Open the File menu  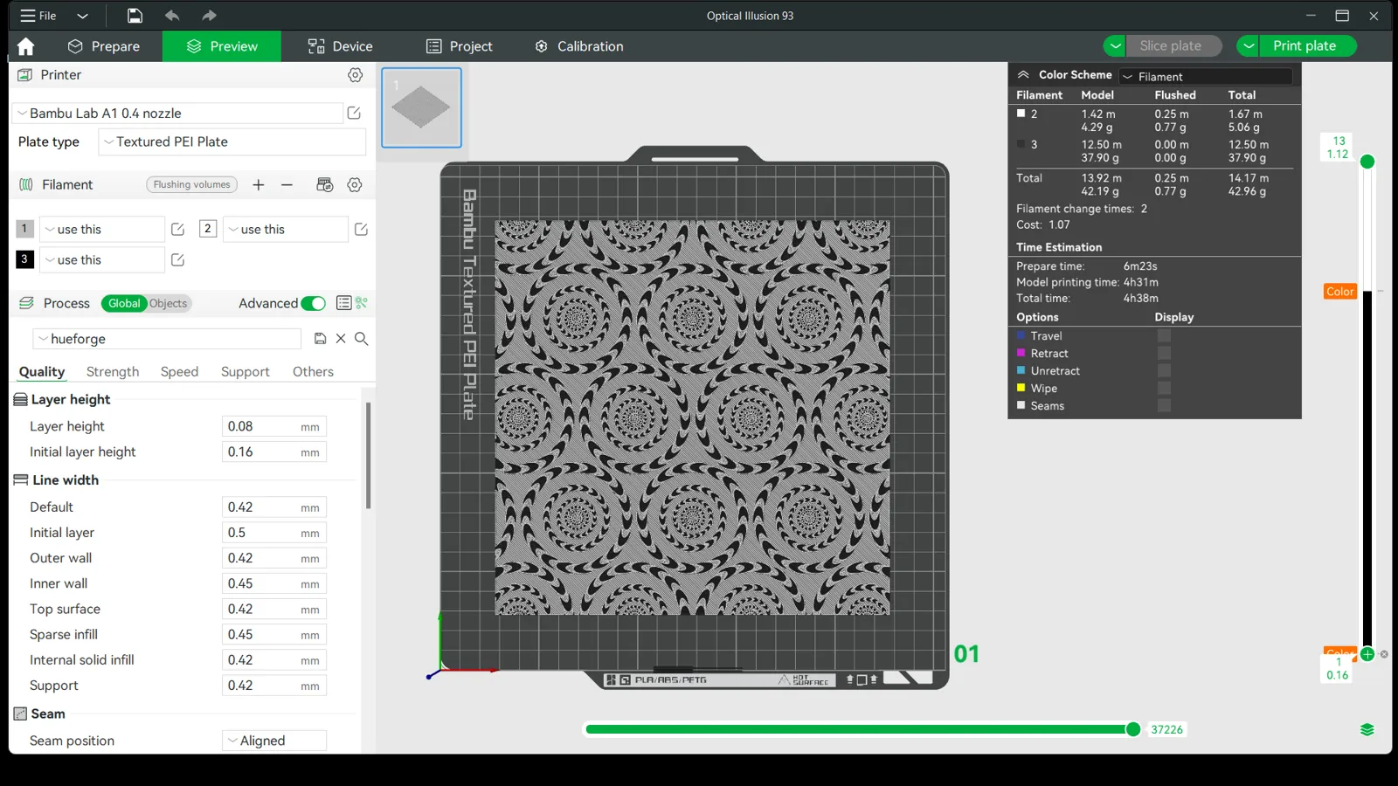point(38,16)
